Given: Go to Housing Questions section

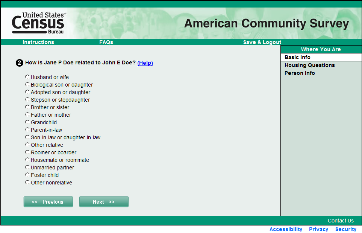Looking at the screenshot, I should point(321,65).
